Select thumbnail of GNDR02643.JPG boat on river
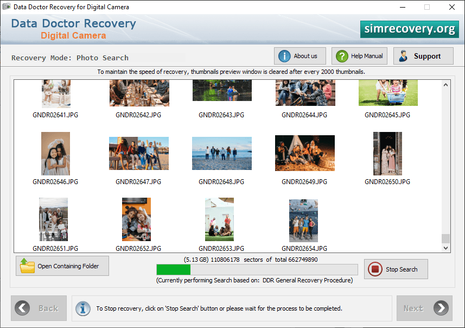Screen dimensions: 465x328 coord(222,91)
